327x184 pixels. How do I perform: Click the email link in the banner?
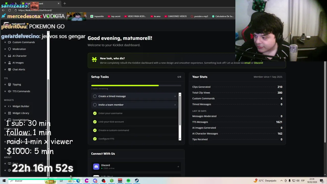click(247, 63)
